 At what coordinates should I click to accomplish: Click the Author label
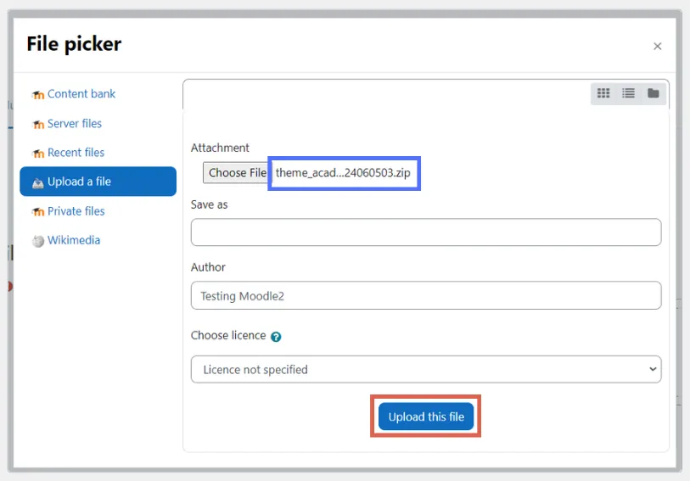click(208, 267)
